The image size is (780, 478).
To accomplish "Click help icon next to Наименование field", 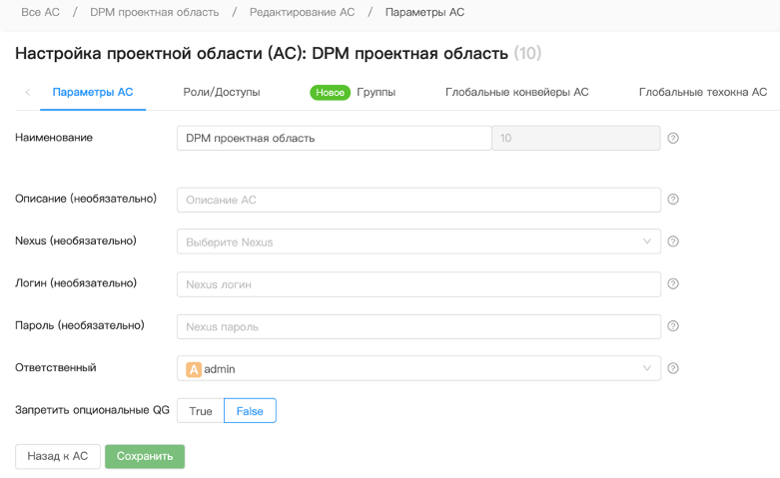I will pyautogui.click(x=673, y=139).
